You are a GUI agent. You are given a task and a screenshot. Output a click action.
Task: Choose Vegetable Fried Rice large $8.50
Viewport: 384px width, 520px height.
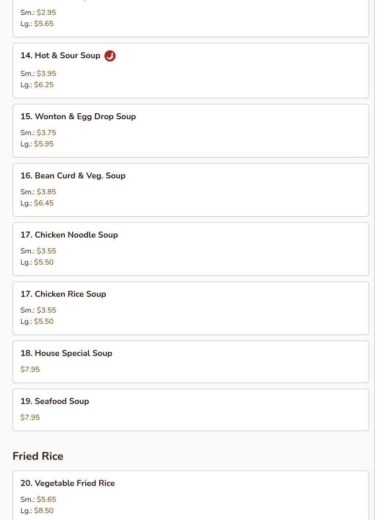44,510
